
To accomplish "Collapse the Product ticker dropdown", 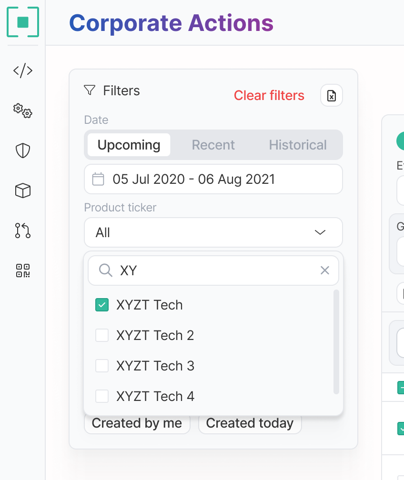I will coord(320,232).
